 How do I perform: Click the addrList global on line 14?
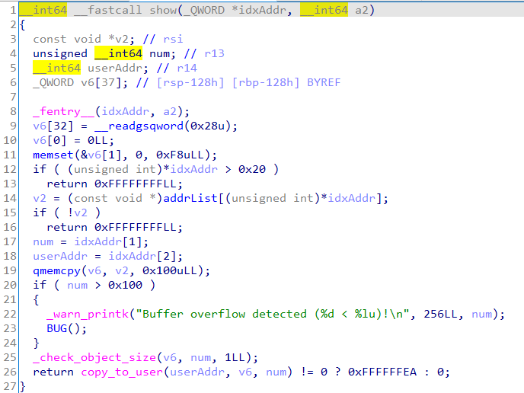190,199
